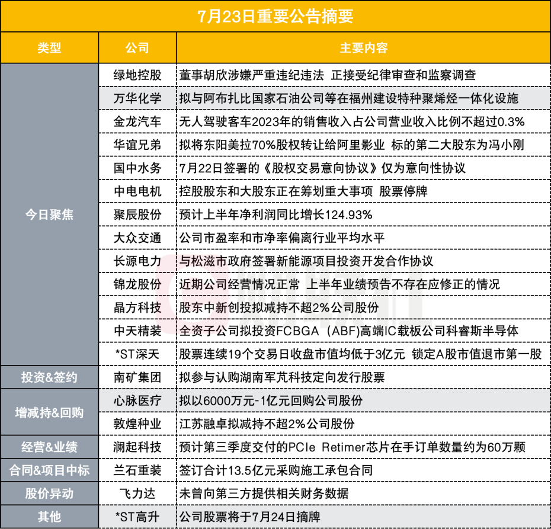Click company name 中电电机
This screenshot has width=551, height=529.
137,191
